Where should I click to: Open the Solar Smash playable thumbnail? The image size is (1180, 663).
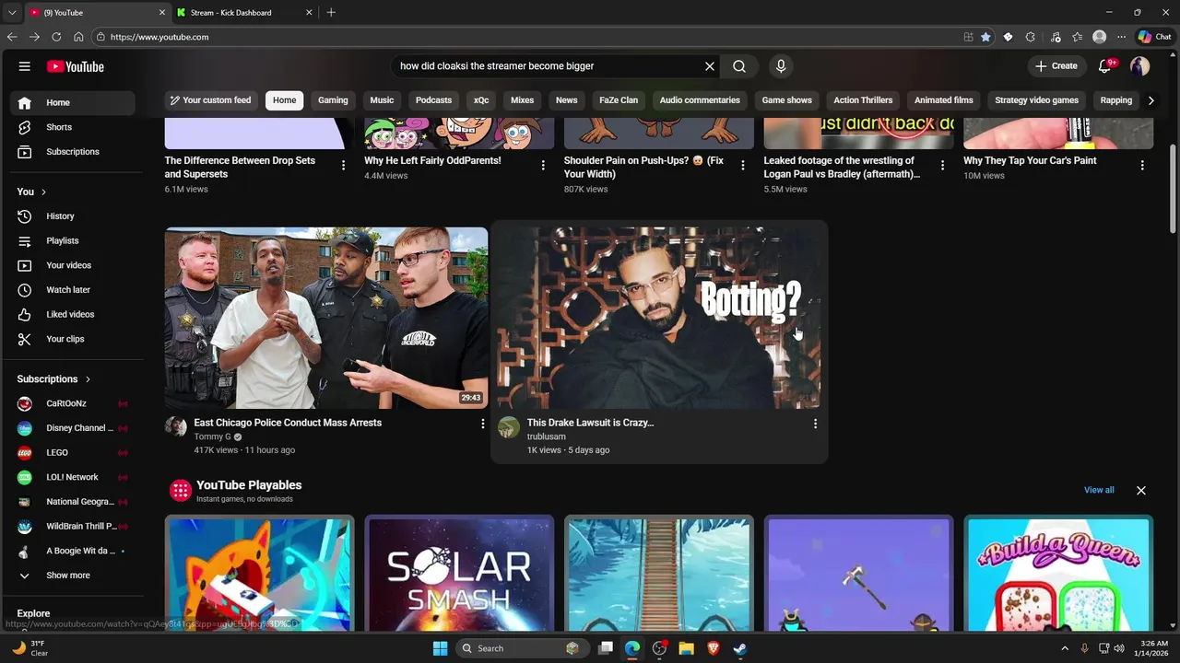(x=459, y=576)
